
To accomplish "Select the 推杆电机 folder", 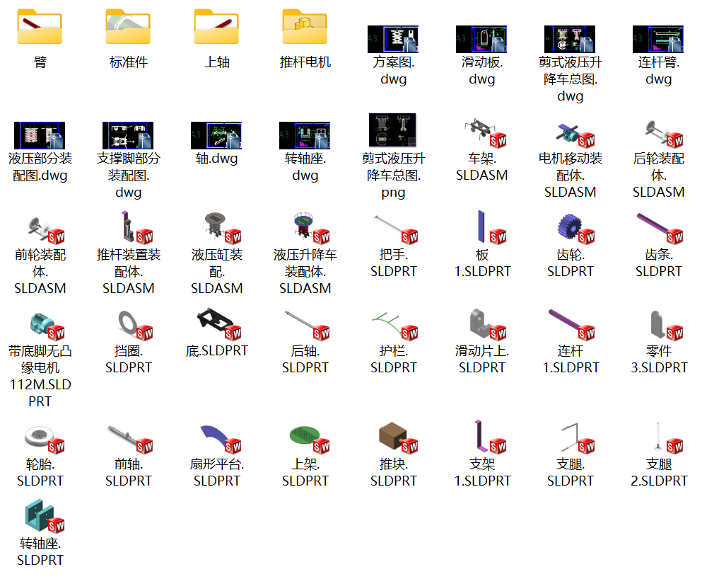I will pos(305,27).
